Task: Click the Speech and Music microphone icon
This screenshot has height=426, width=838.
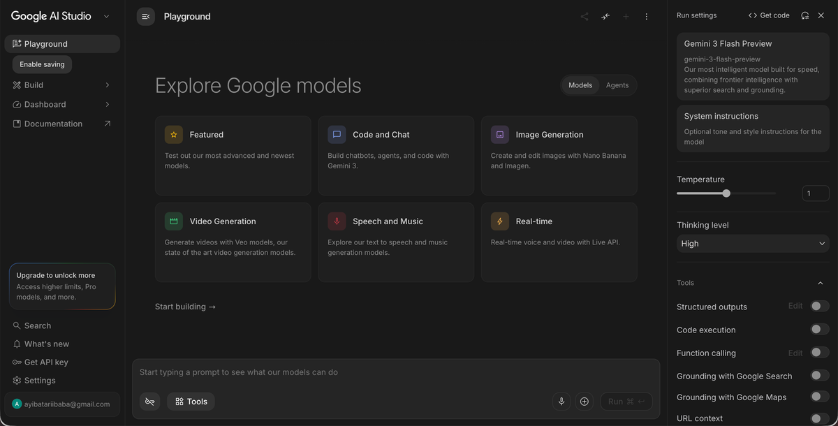Action: point(337,221)
